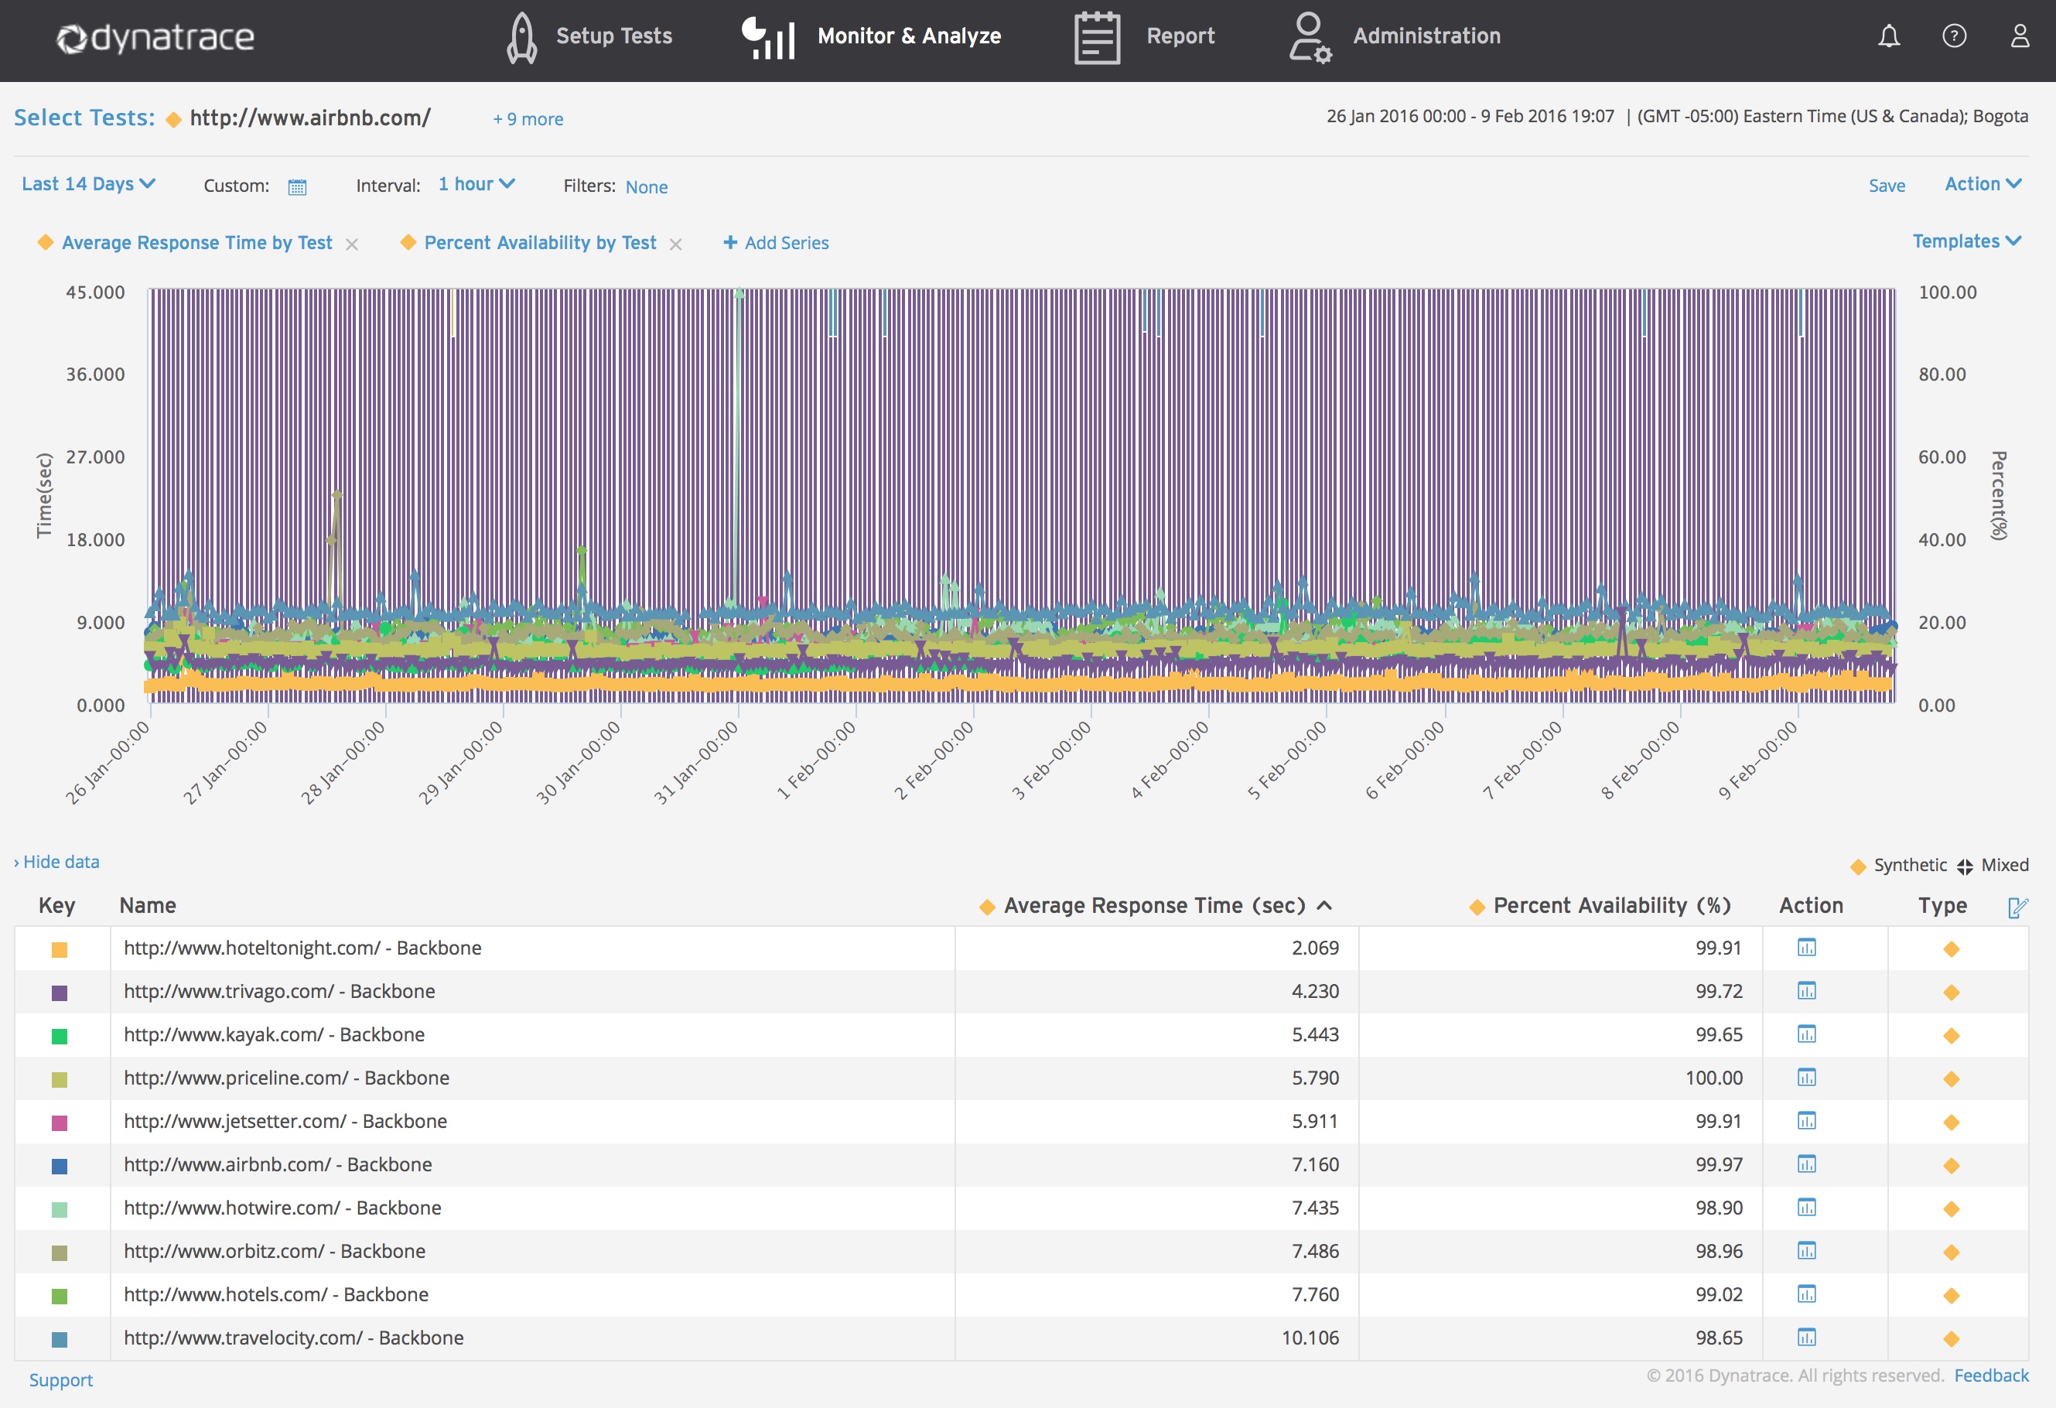Open help question mark icon

click(x=1954, y=36)
